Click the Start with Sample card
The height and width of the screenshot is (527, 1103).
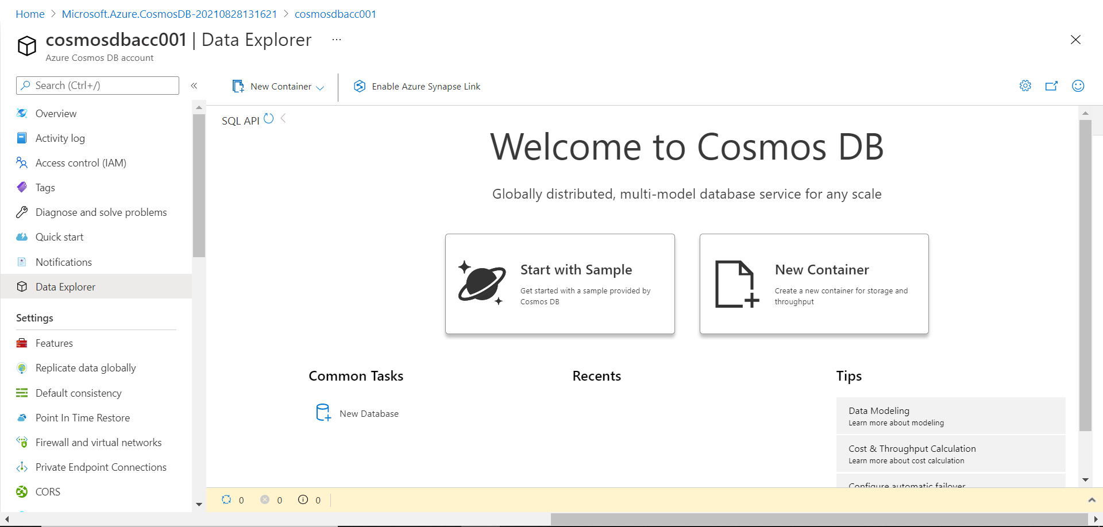click(560, 284)
